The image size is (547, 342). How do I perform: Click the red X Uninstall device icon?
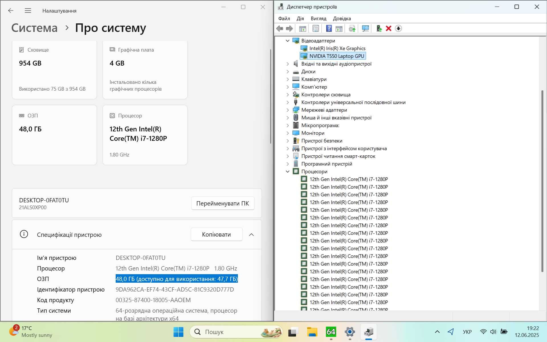pyautogui.click(x=389, y=28)
